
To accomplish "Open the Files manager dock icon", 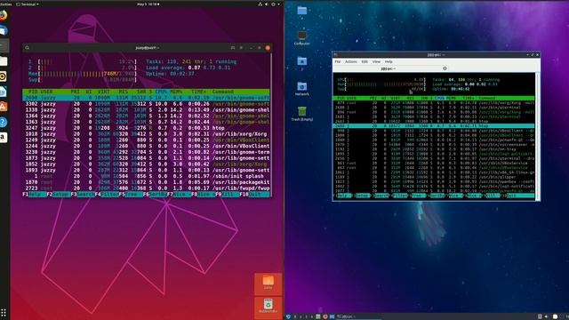I will pyautogui.click(x=4, y=61).
